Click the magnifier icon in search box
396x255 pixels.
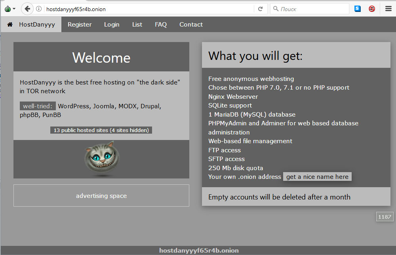point(276,9)
